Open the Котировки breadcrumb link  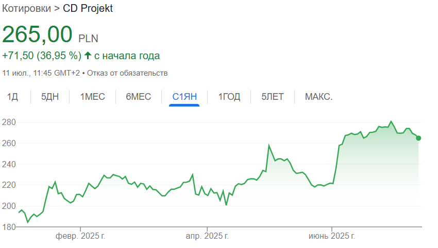point(26,8)
